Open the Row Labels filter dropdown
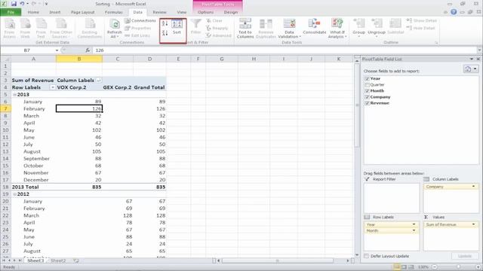 point(52,87)
